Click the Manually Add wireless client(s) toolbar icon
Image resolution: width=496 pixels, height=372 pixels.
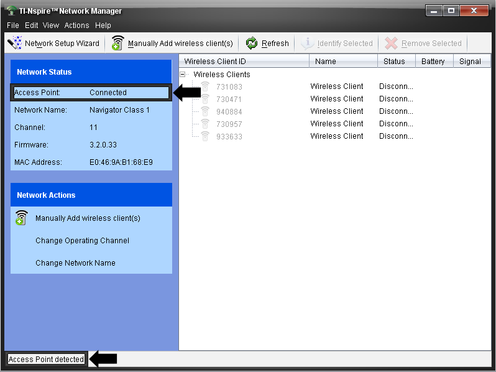(118, 44)
